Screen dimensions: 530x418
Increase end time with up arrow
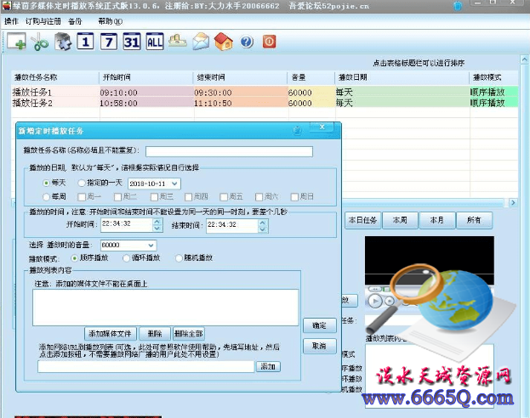click(262, 223)
